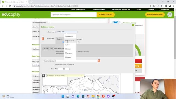Close the current educaplay browser tab
Image resolution: width=176 pixels, height=99 pixels.
(x=27, y=2)
